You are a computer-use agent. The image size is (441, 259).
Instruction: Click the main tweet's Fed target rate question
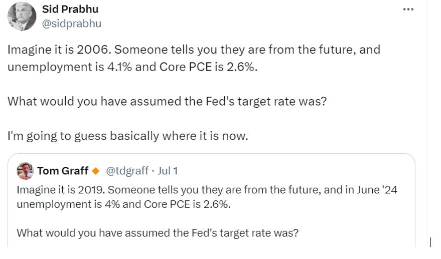pyautogui.click(x=167, y=101)
